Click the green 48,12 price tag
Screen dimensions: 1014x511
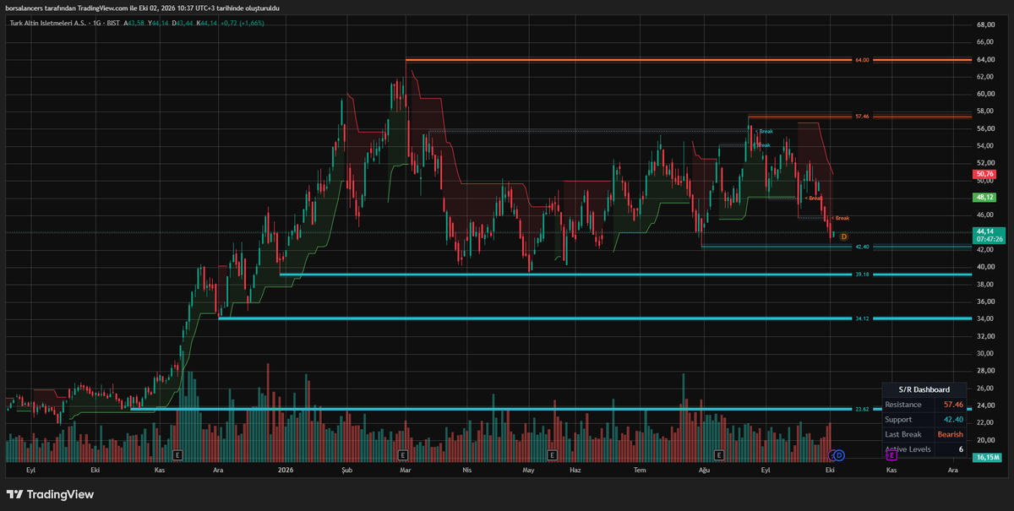pos(984,197)
